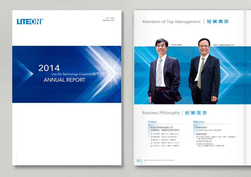Image resolution: width=251 pixels, height=177 pixels.
Task: Click the 'Vision' subheading
Action: point(153,122)
